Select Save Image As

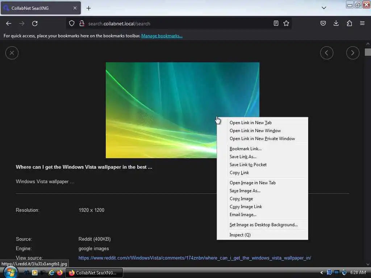[262, 191]
